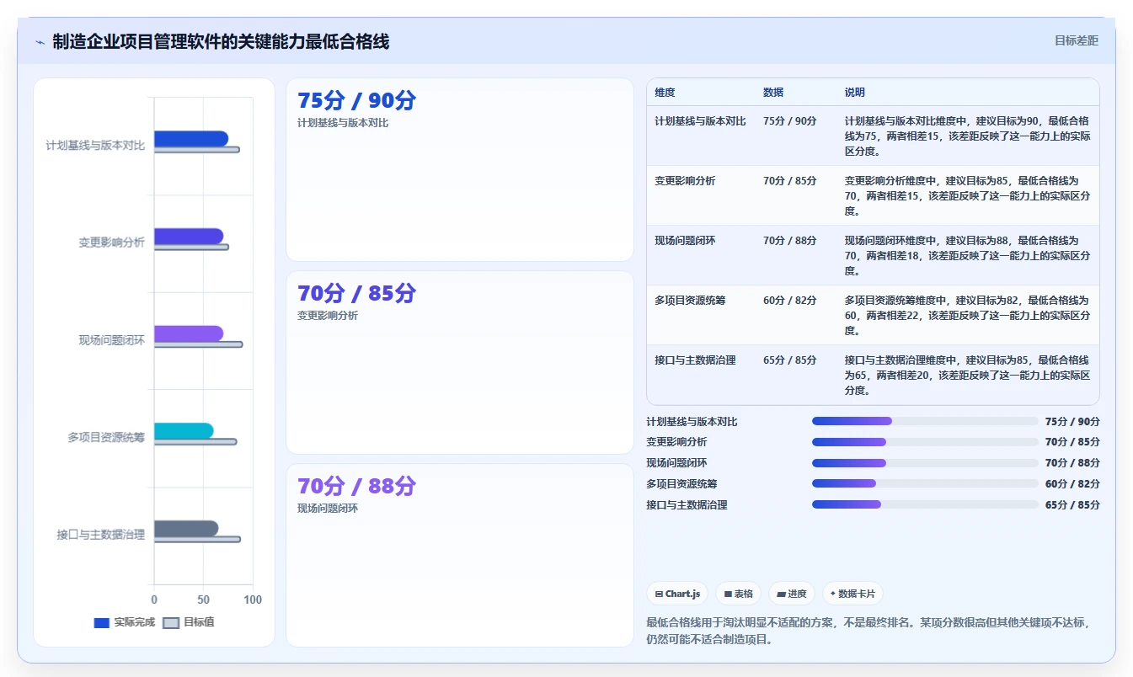Select the 数据卡片 chip

[852, 594]
